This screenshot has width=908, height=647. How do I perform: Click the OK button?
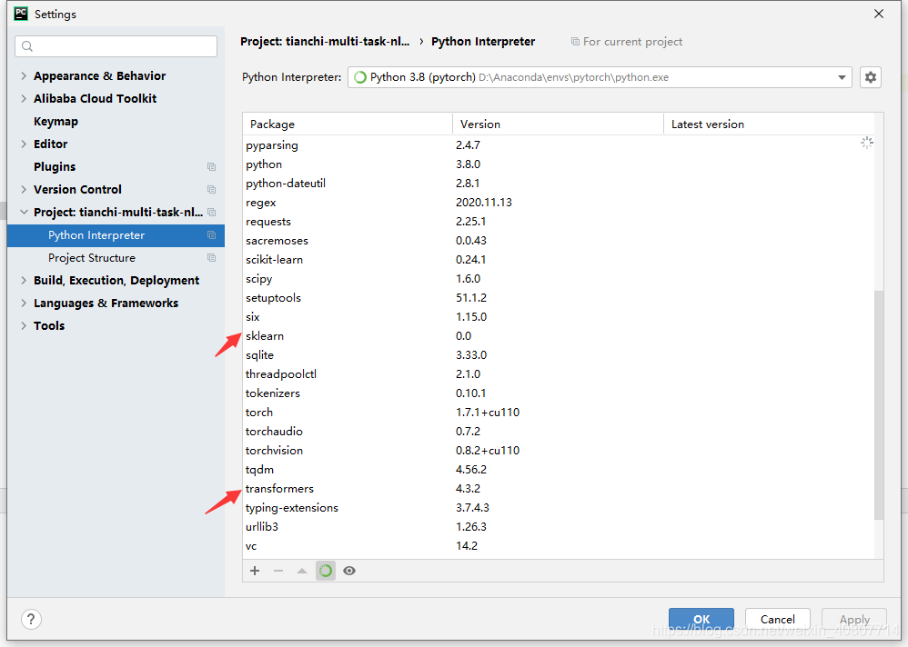[x=701, y=619]
